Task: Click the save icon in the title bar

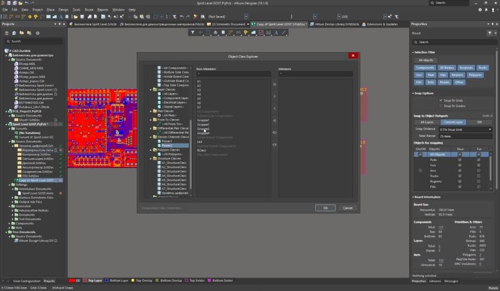Action: coord(9,3)
